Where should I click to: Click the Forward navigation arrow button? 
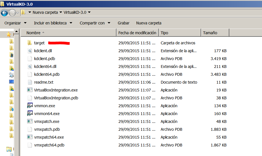coord(12,13)
